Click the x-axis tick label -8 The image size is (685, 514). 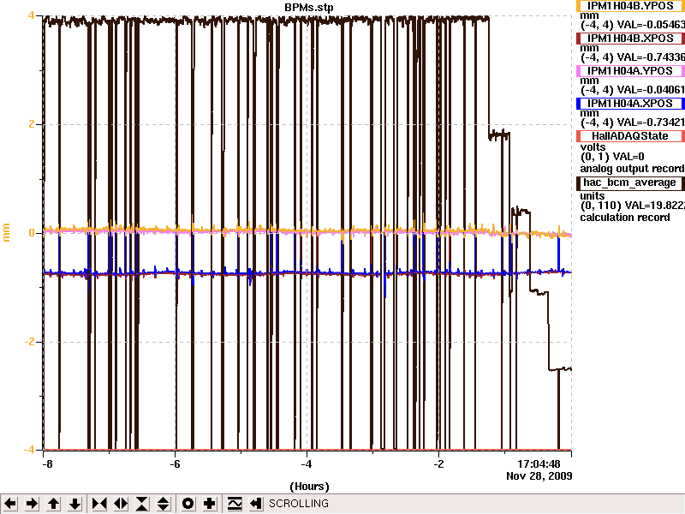47,464
